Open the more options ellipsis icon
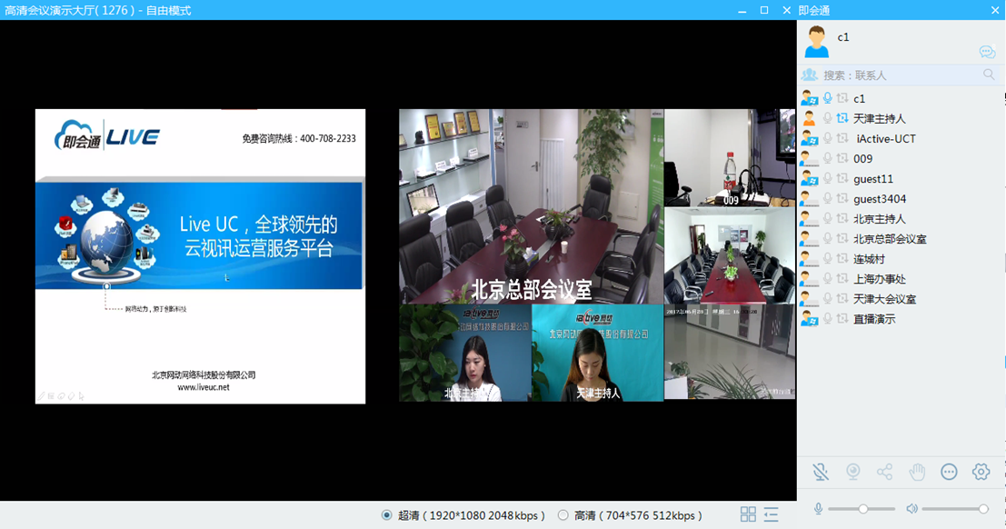Image resolution: width=1006 pixels, height=529 pixels. coord(949,472)
